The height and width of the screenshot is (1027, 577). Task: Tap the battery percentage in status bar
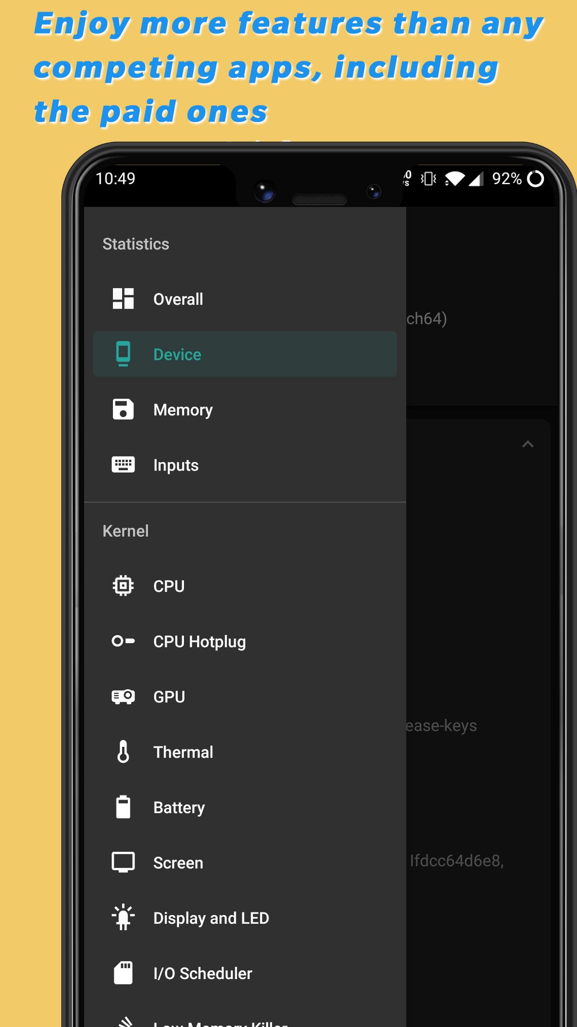click(507, 179)
